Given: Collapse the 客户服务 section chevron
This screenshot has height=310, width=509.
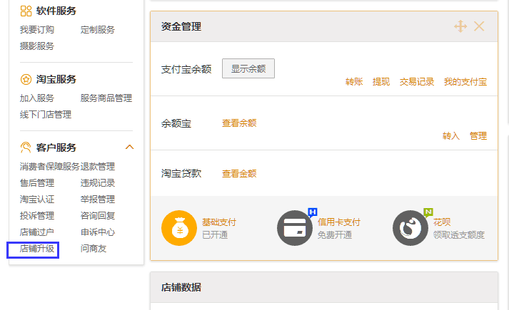Looking at the screenshot, I should 129,147.
